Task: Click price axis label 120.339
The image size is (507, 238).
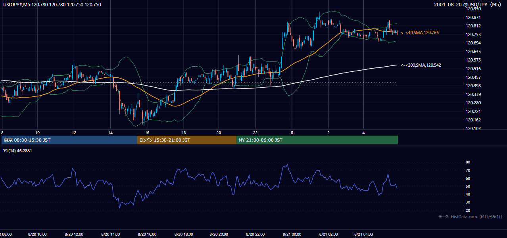Action: coord(473,94)
